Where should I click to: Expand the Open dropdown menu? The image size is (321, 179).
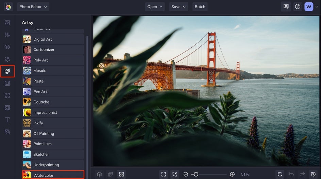click(155, 7)
